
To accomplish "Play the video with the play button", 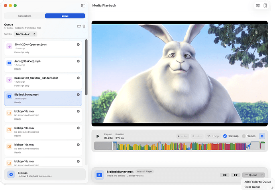I will pos(98,136).
